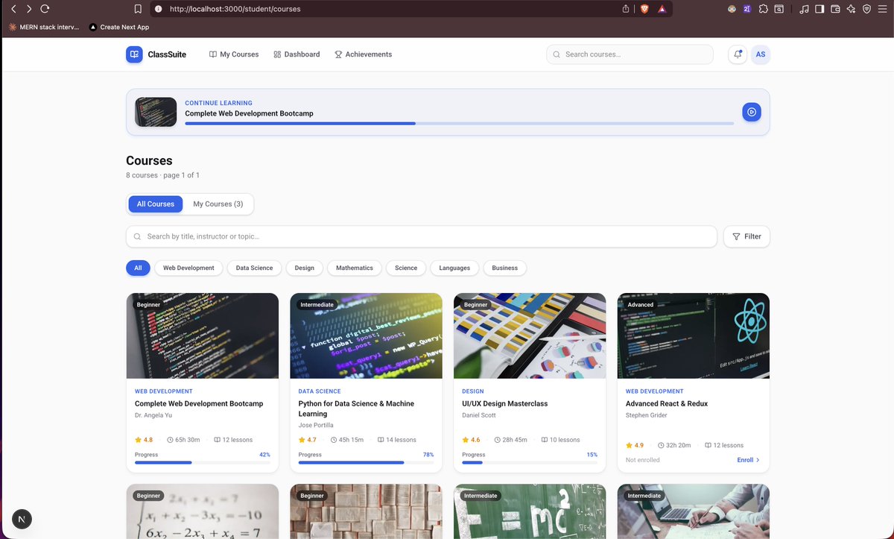
Task: Click the 15% progress bar on UI/UX course
Action: coord(530,462)
